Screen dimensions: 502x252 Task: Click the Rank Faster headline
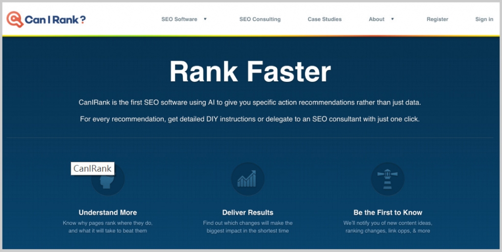coord(250,72)
